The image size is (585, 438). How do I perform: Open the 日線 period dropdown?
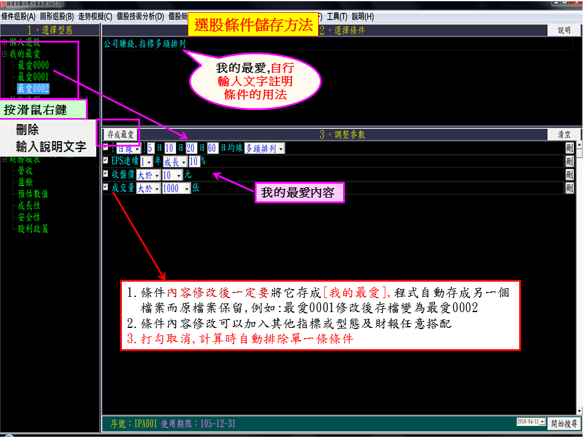click(x=129, y=148)
